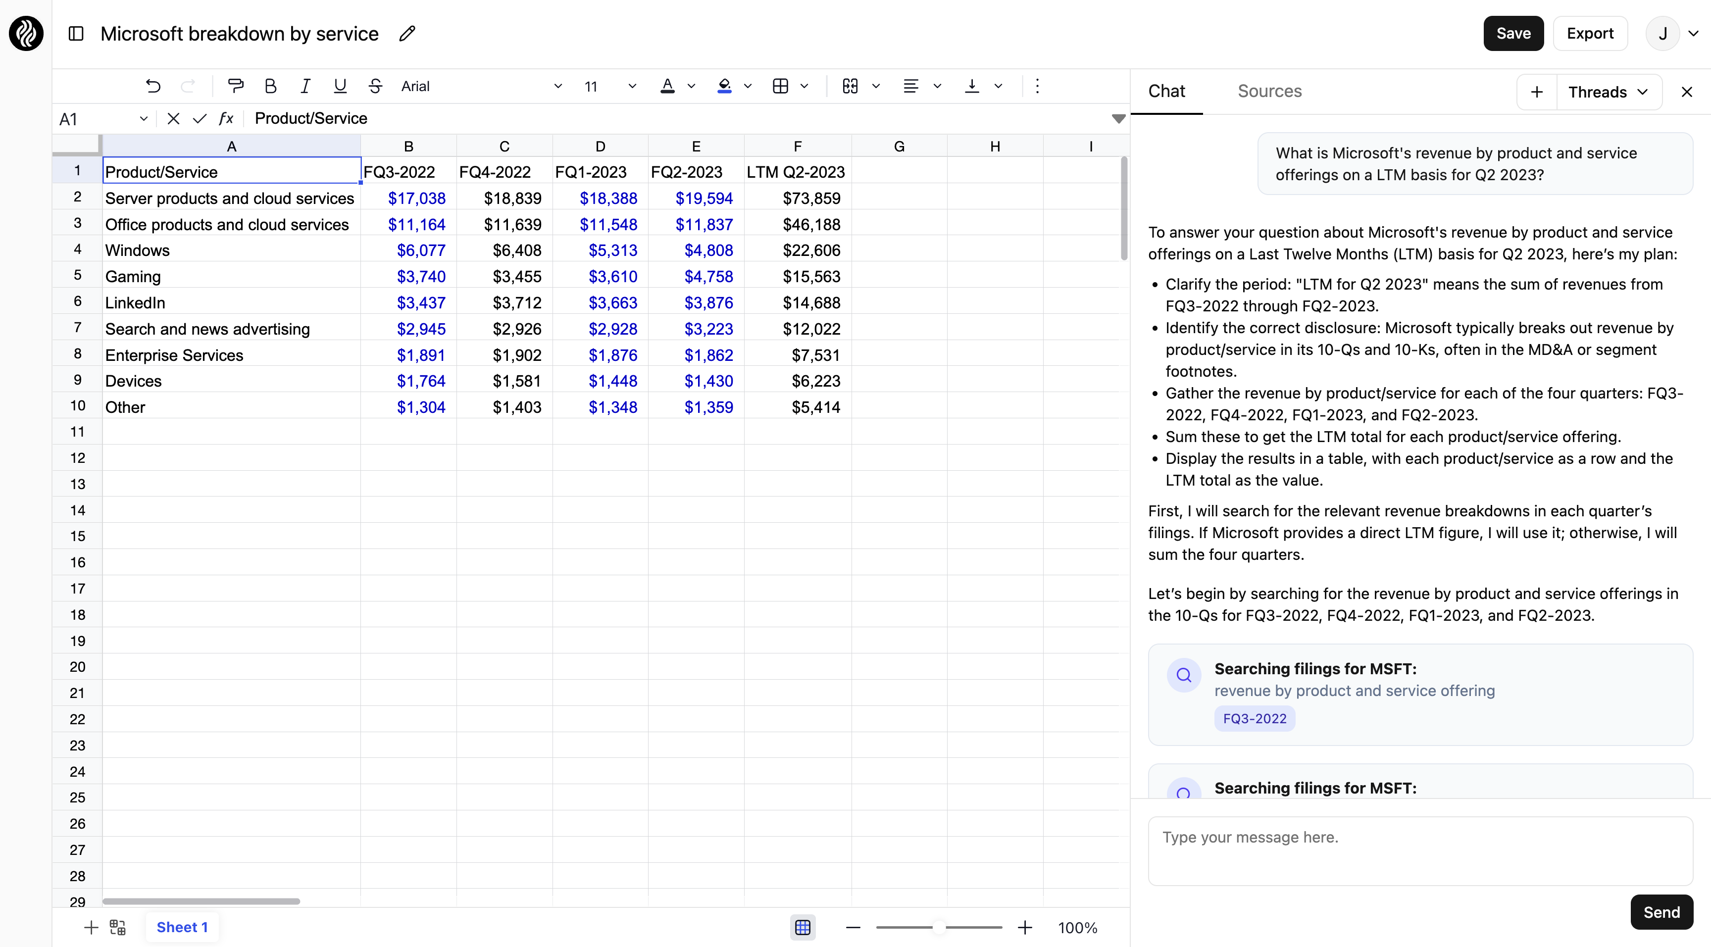The image size is (1711, 947).
Task: Open the Arial font dropdown
Action: click(x=482, y=86)
